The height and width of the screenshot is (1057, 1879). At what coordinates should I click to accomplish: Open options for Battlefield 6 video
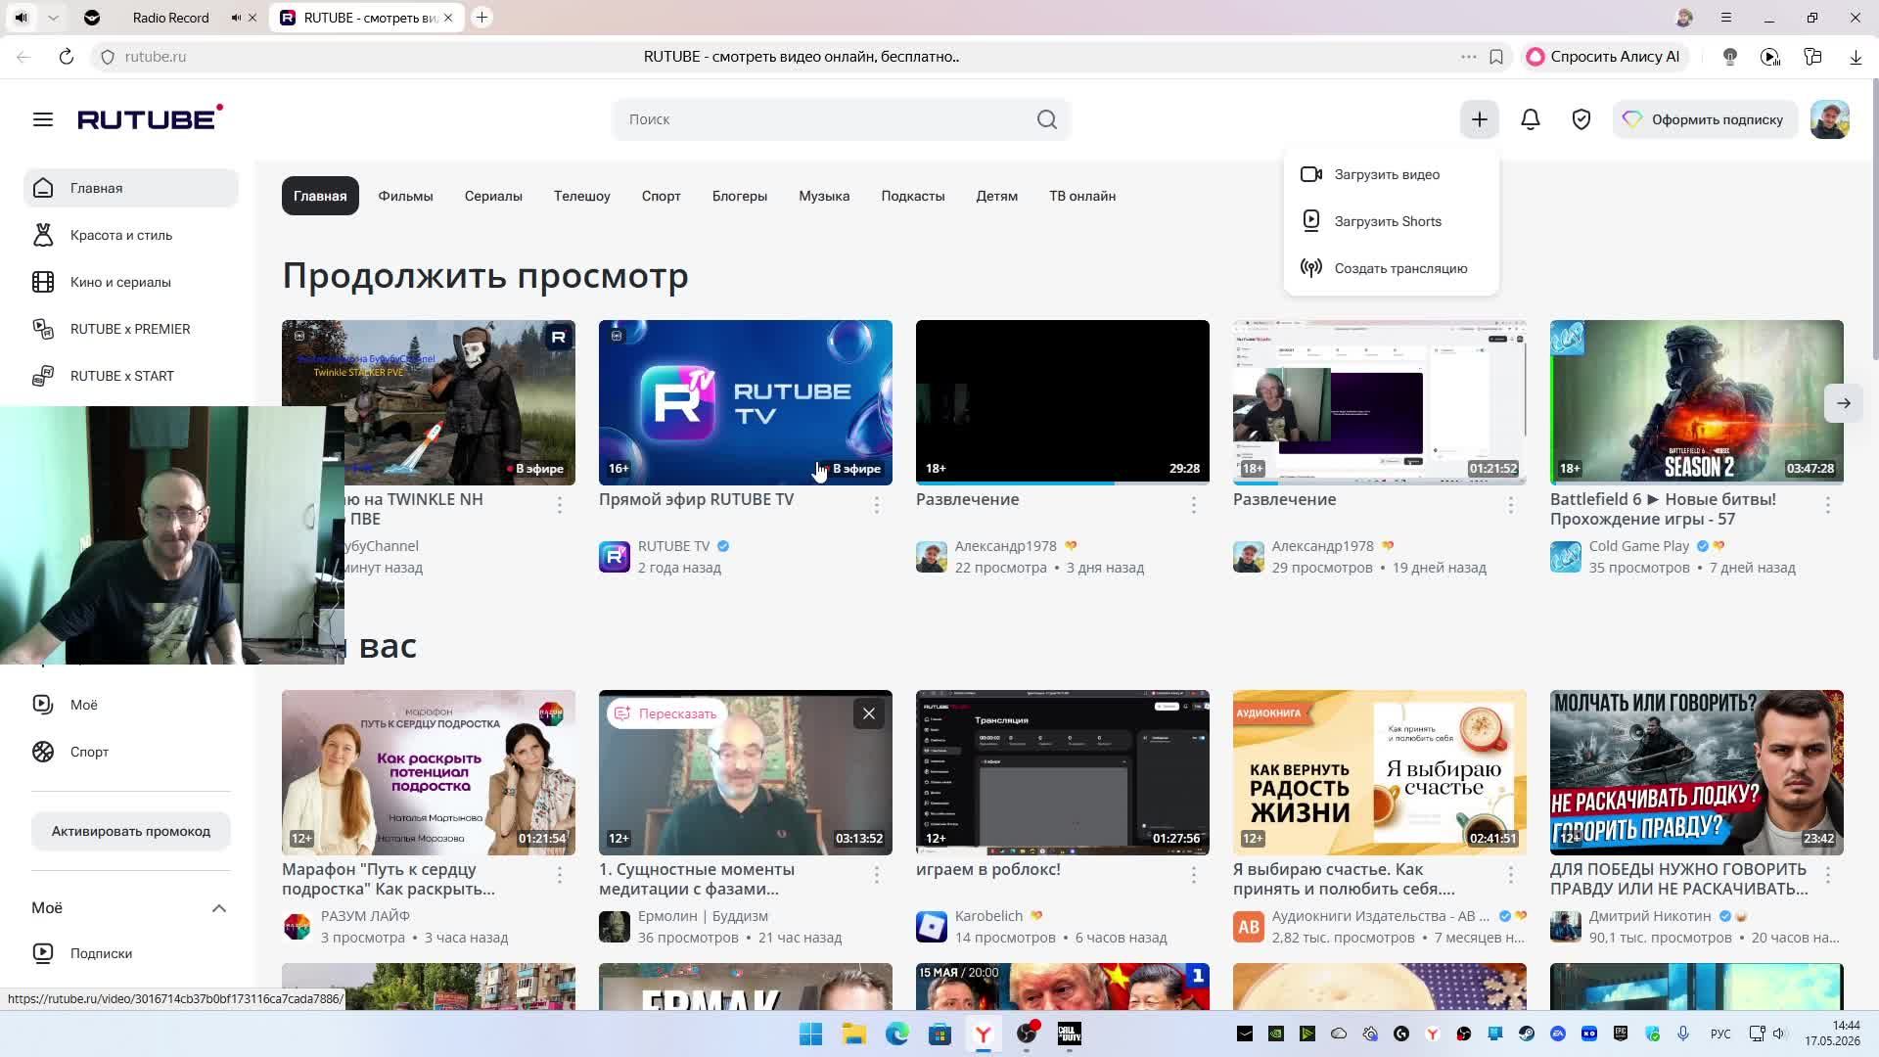pos(1827,505)
